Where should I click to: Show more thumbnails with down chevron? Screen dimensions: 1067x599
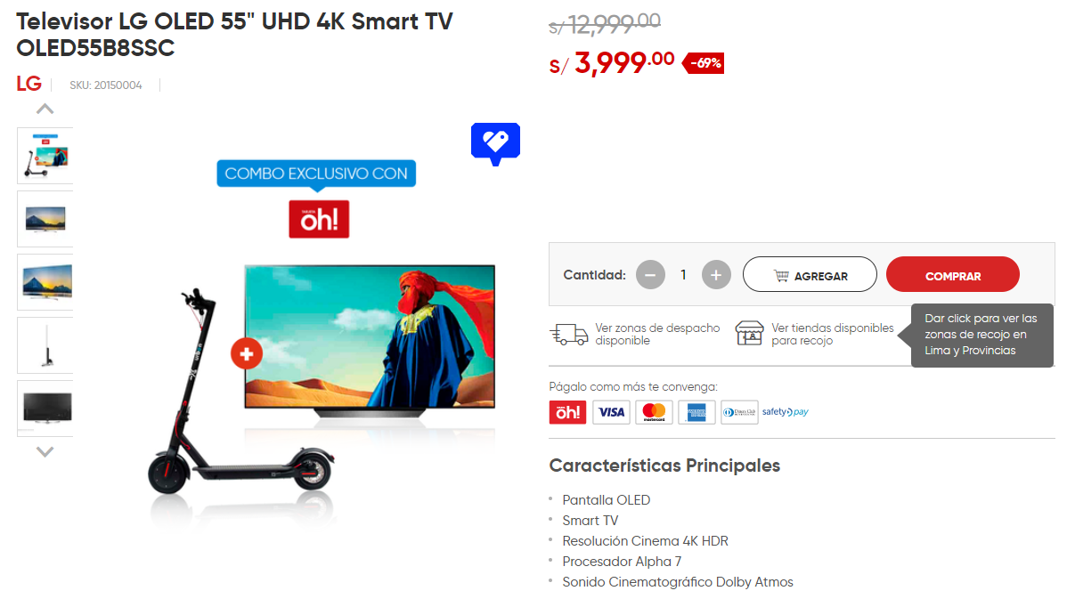point(45,451)
